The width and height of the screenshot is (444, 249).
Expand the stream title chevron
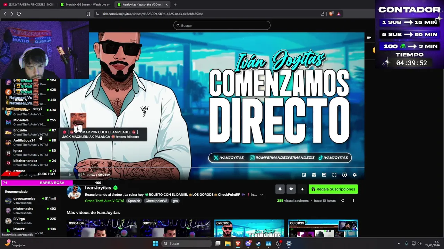click(262, 195)
